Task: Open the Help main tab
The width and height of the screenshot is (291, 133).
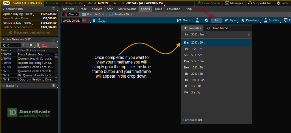Action: [x=189, y=9]
